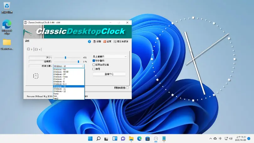This screenshot has width=254, height=143.
Task: Click the donate coffee cup icon
Action: [94, 41]
